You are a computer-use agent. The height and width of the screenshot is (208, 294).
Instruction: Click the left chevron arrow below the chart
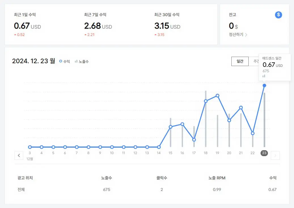(19, 155)
